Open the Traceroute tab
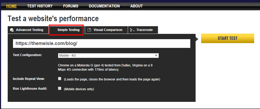The height and width of the screenshot is (109, 260). (x=143, y=30)
